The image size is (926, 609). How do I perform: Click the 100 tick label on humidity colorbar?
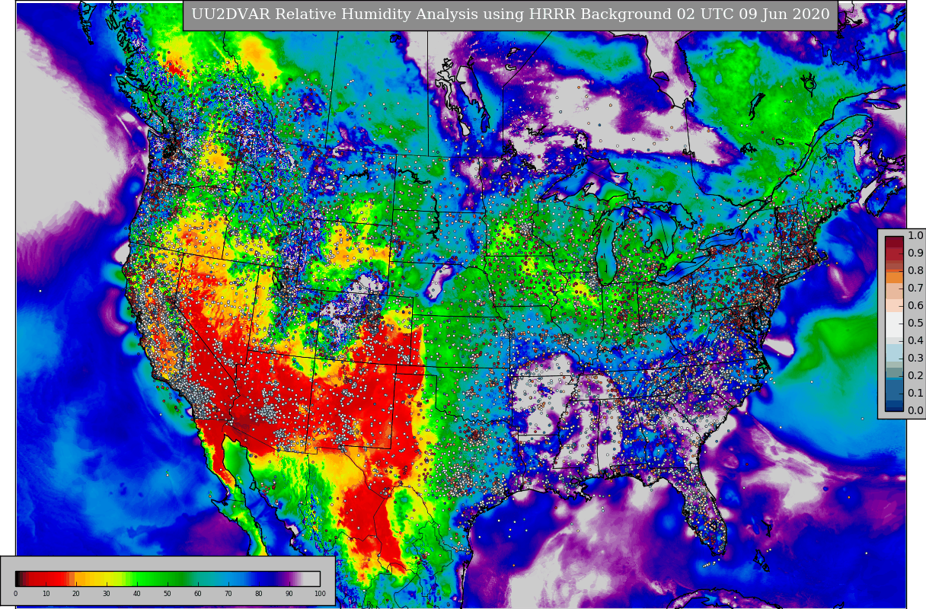pyautogui.click(x=320, y=594)
